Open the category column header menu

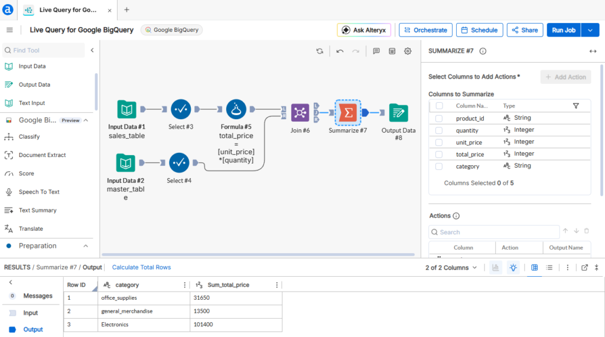pyautogui.click(x=184, y=285)
